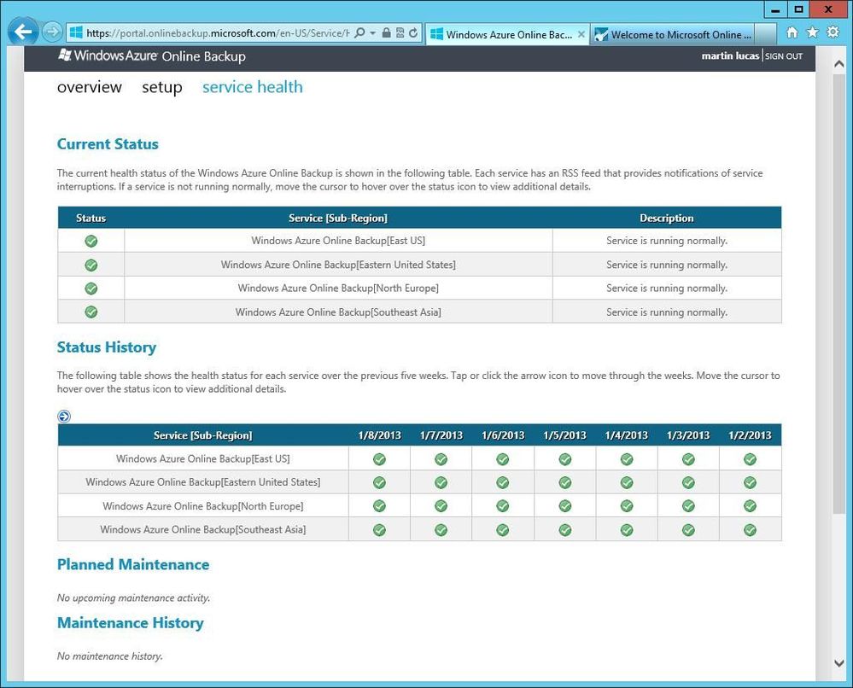Click the martin lucas user name
Image resolution: width=853 pixels, height=688 pixels.
click(730, 55)
